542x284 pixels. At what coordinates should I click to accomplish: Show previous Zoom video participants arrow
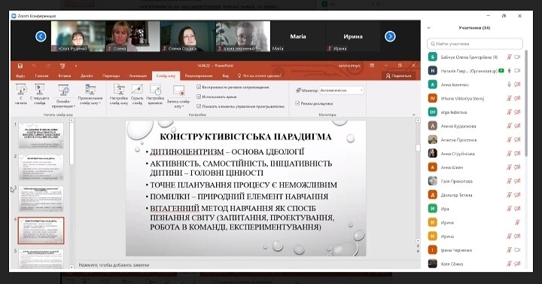tap(41, 36)
